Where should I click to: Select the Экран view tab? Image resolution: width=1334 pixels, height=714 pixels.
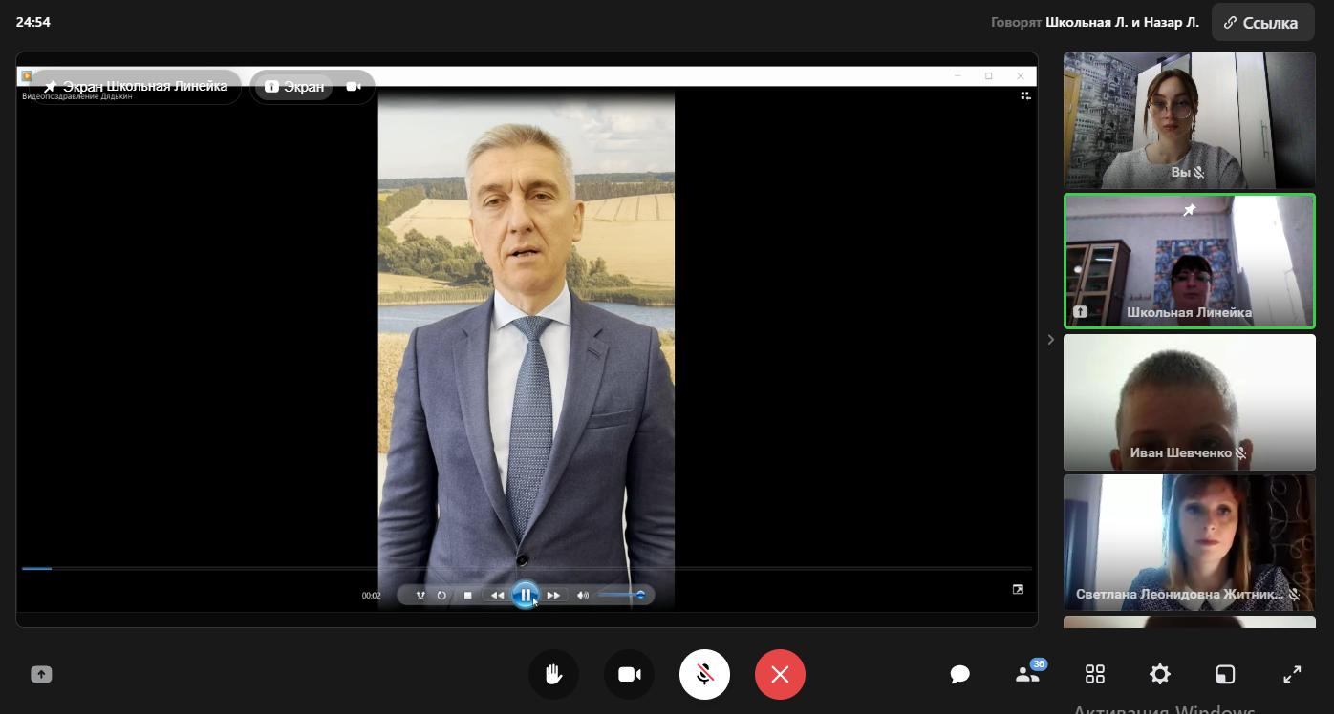(x=295, y=87)
